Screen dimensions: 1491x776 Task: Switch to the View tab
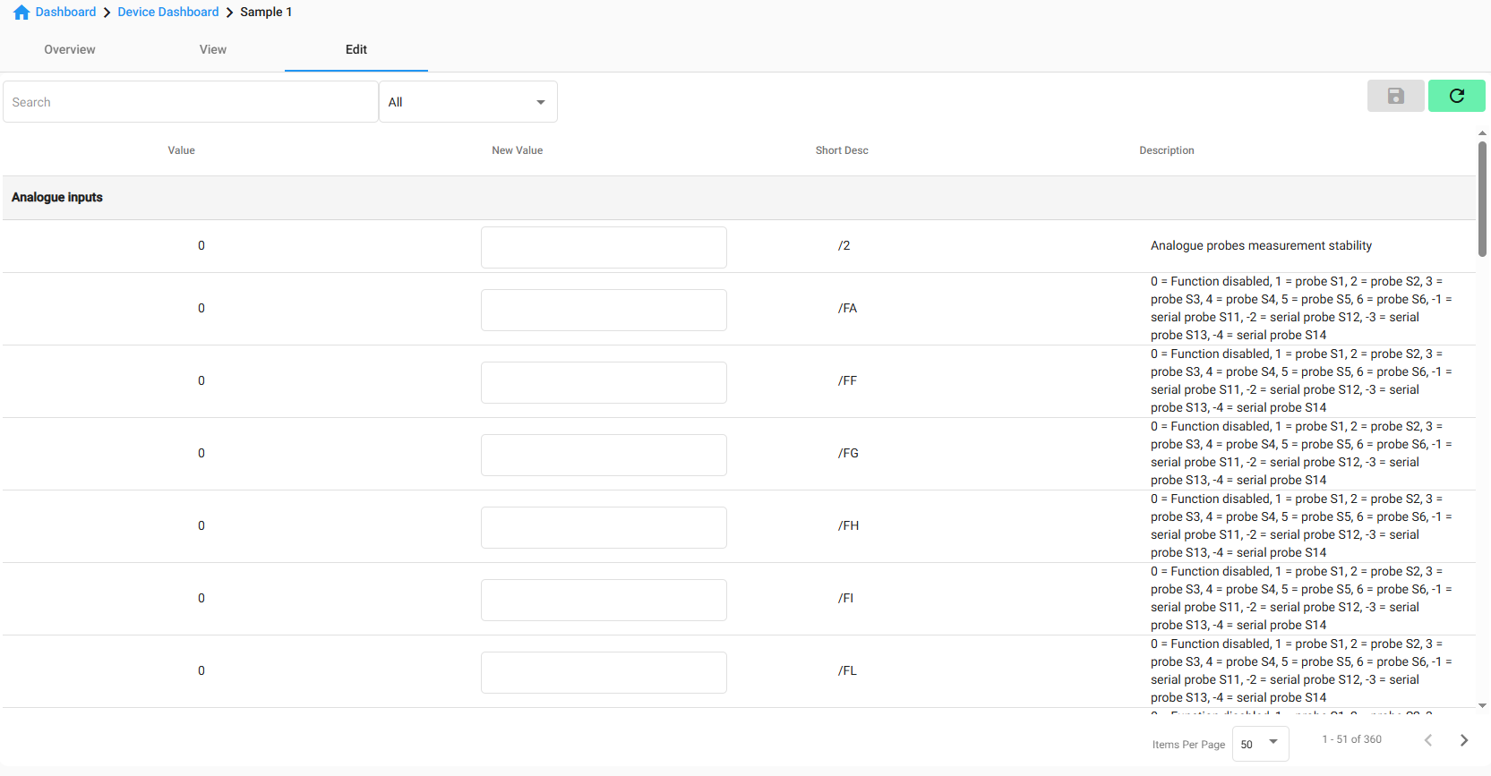[213, 50]
